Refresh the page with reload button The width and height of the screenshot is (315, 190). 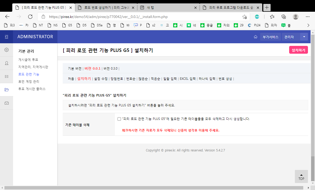click(x=30, y=17)
